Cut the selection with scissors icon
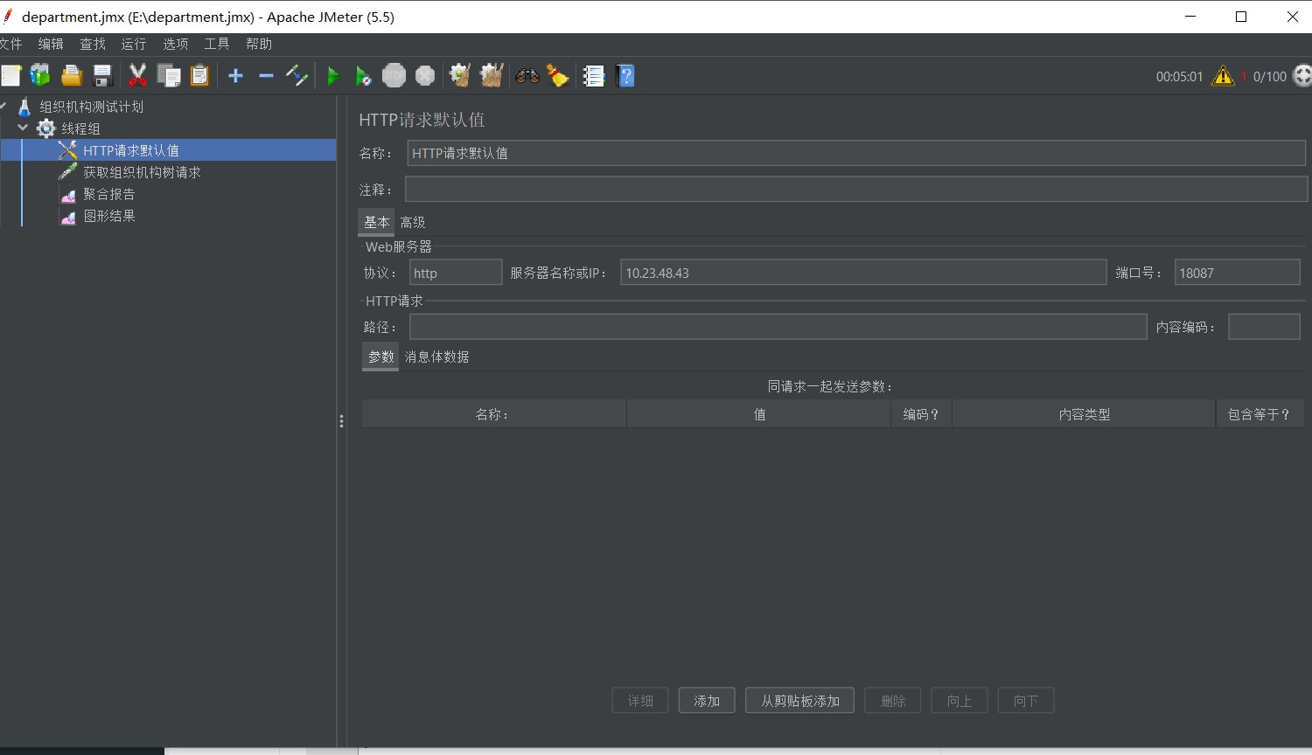 137,76
